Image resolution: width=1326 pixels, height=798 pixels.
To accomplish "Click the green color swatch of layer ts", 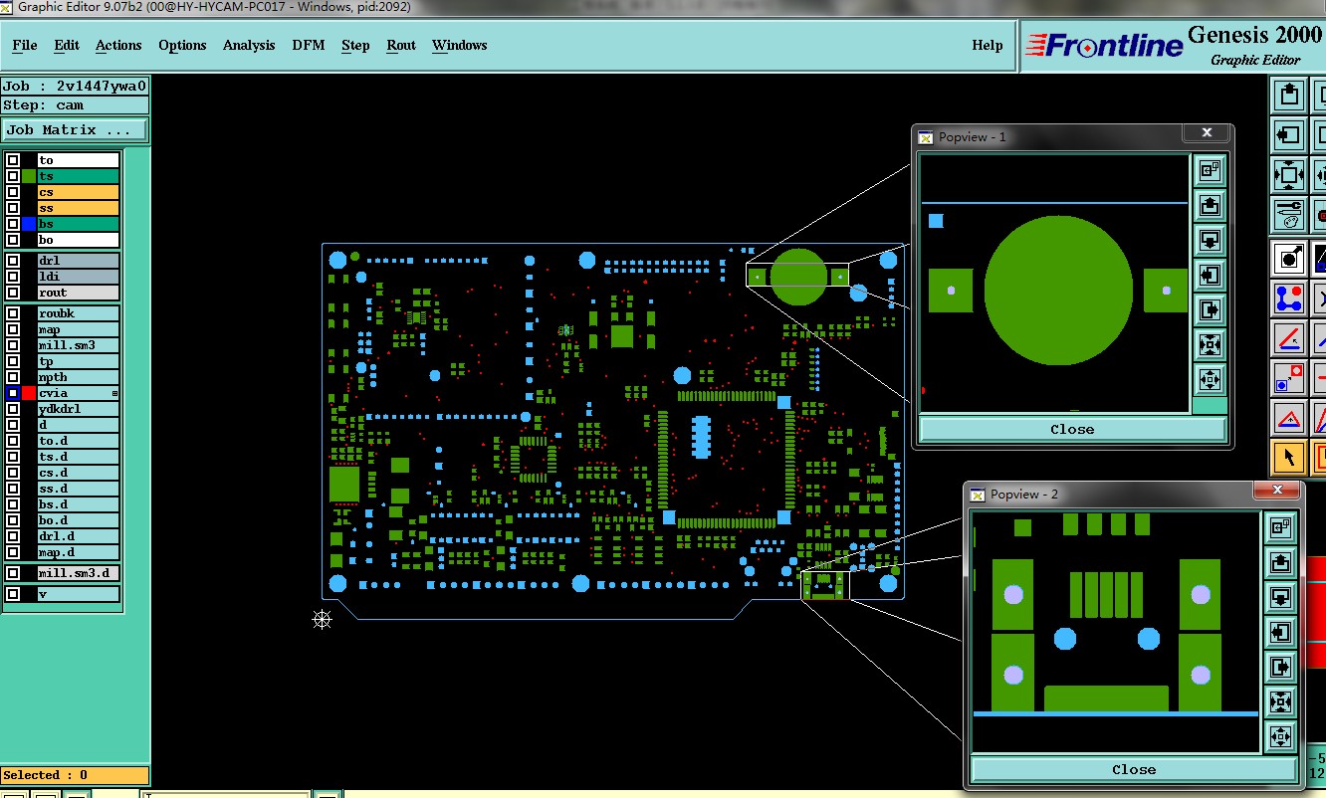I will 29,176.
